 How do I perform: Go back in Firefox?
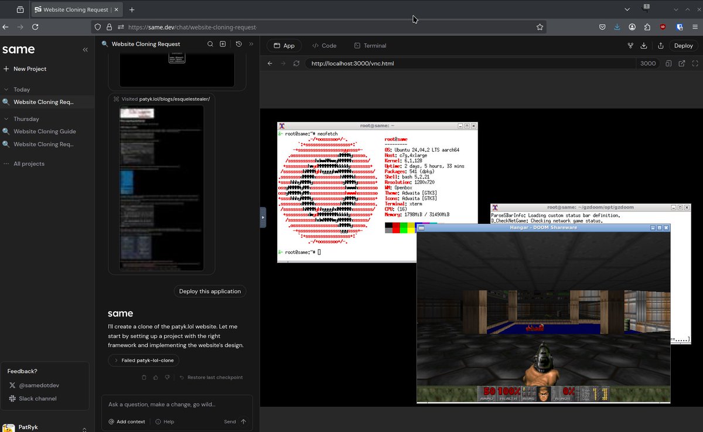5,27
